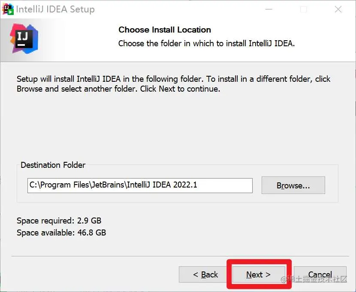Viewport: 356px width, 292px height.
Task: Minimize the setup wizard window
Action: coord(269,9)
